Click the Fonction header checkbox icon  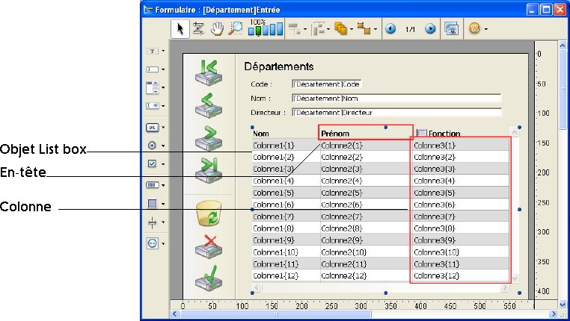421,134
